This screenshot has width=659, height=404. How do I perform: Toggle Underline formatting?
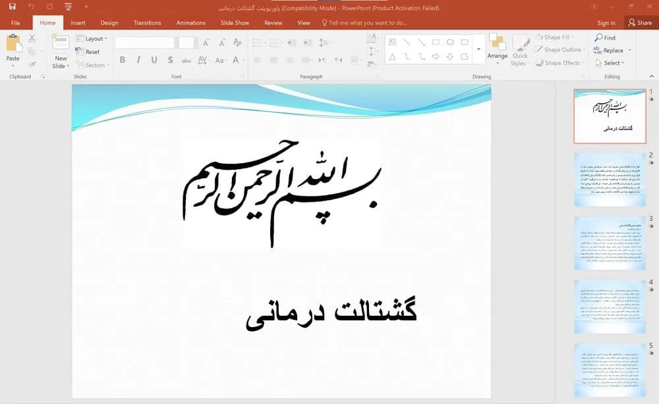pos(154,60)
